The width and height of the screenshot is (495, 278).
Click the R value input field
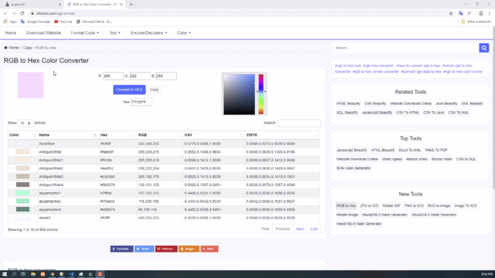[113, 76]
